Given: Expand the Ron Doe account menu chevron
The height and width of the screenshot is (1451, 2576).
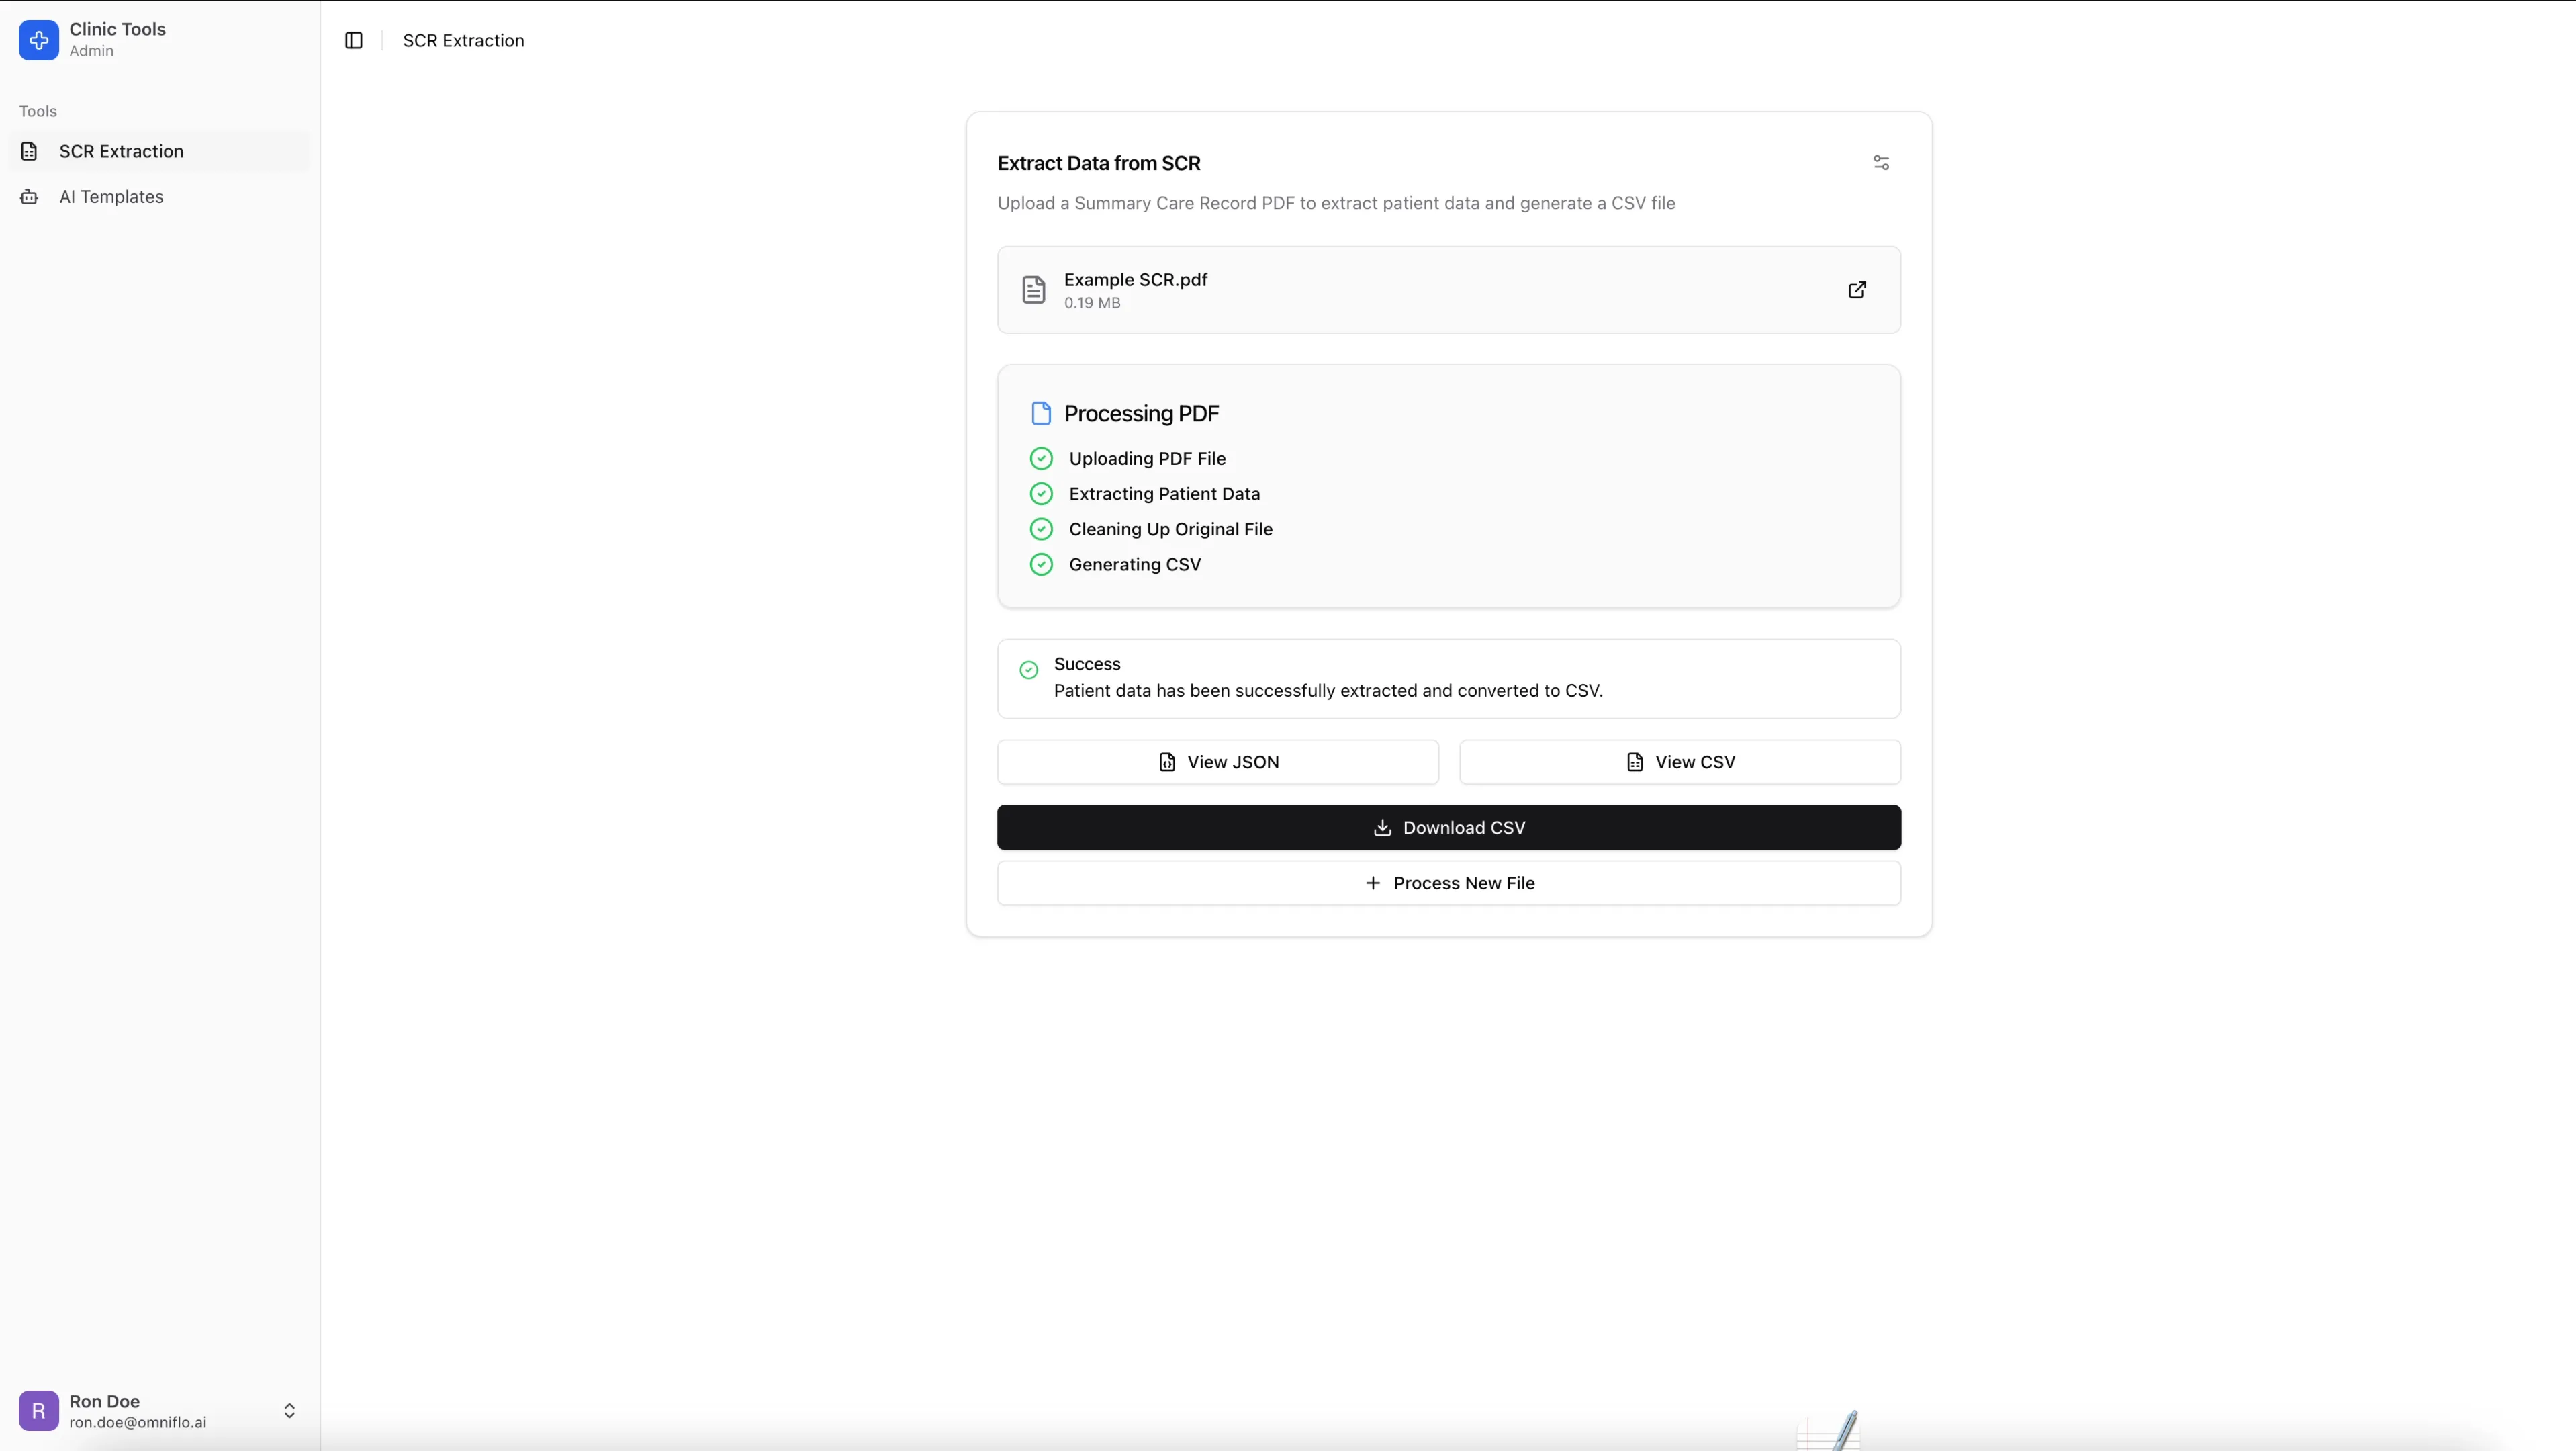Looking at the screenshot, I should 289,1410.
